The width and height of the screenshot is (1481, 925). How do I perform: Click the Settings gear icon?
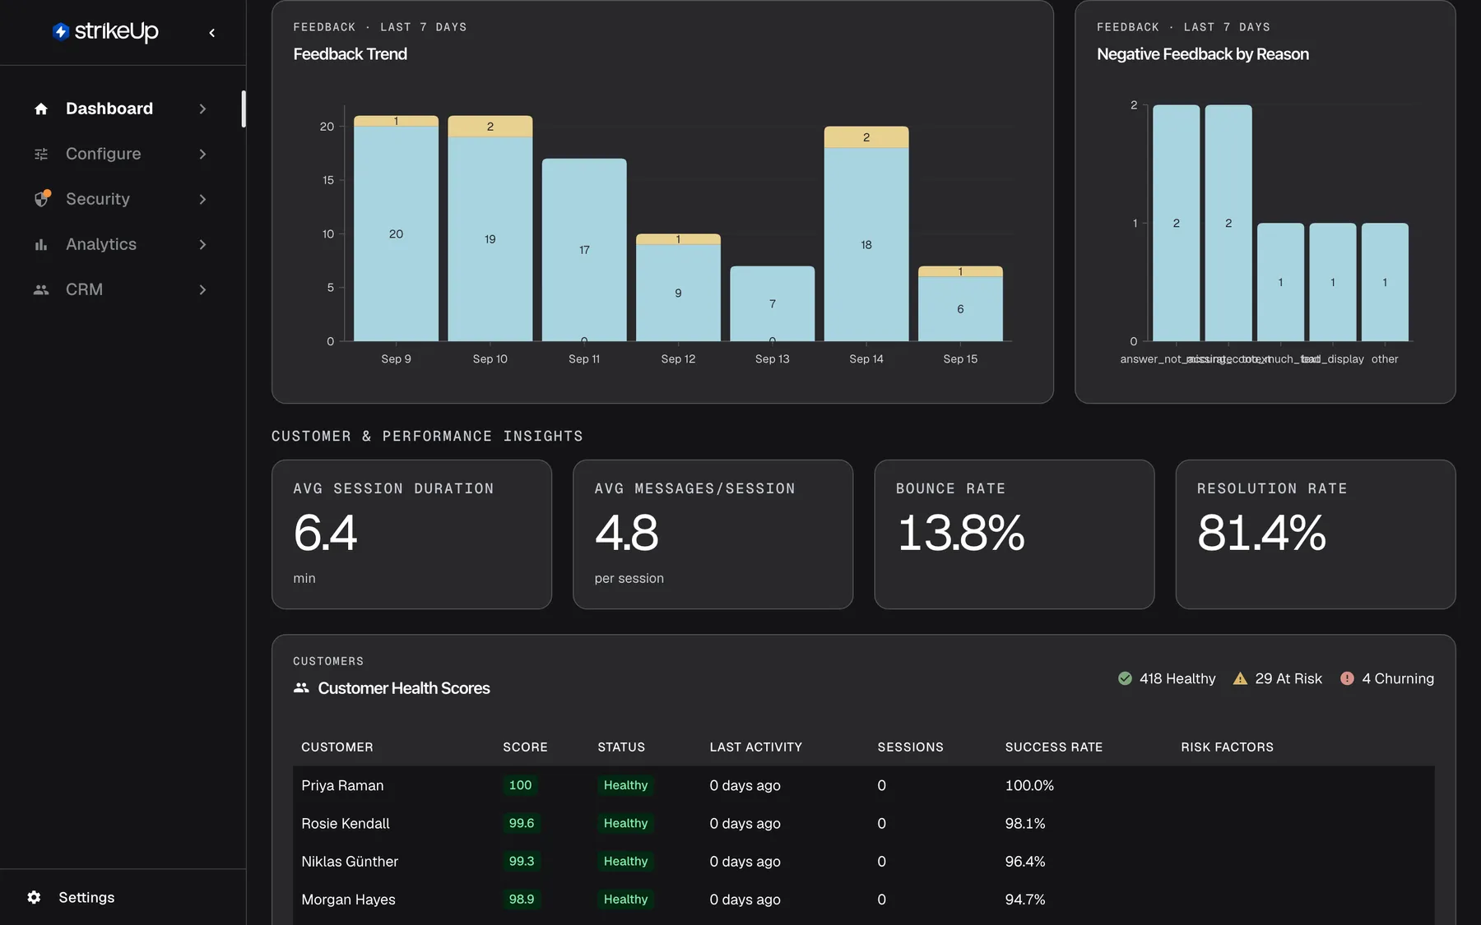coord(34,897)
